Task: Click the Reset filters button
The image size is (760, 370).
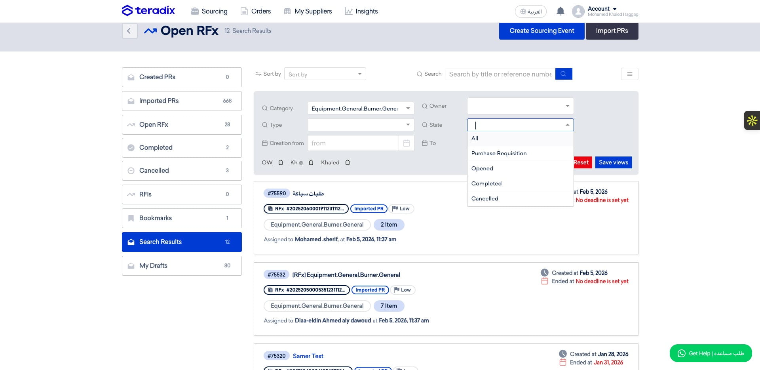Action: pyautogui.click(x=582, y=162)
